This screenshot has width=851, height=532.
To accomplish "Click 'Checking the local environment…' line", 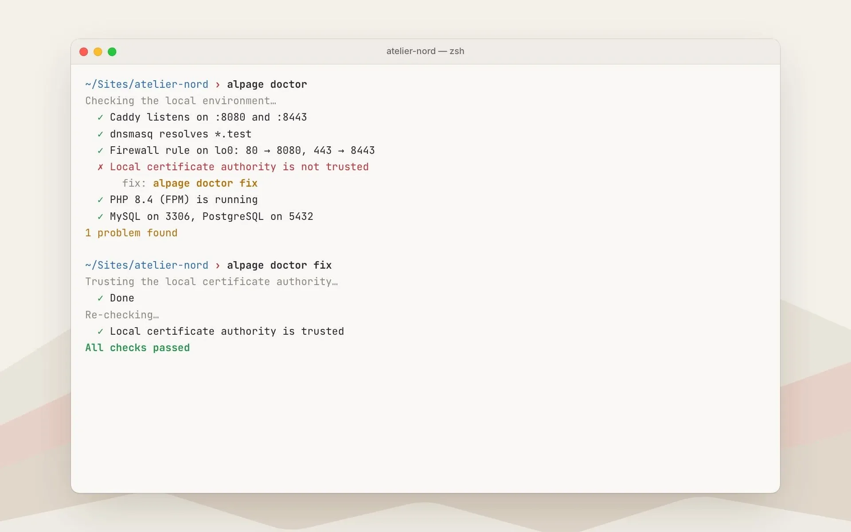I will (180, 101).
